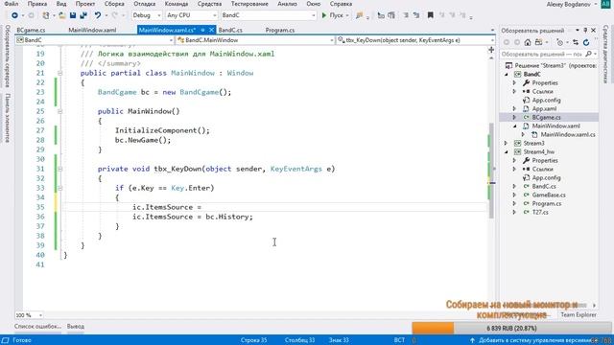614x345 pixels.
Task: Open the Отладка menu
Action: click(x=144, y=4)
